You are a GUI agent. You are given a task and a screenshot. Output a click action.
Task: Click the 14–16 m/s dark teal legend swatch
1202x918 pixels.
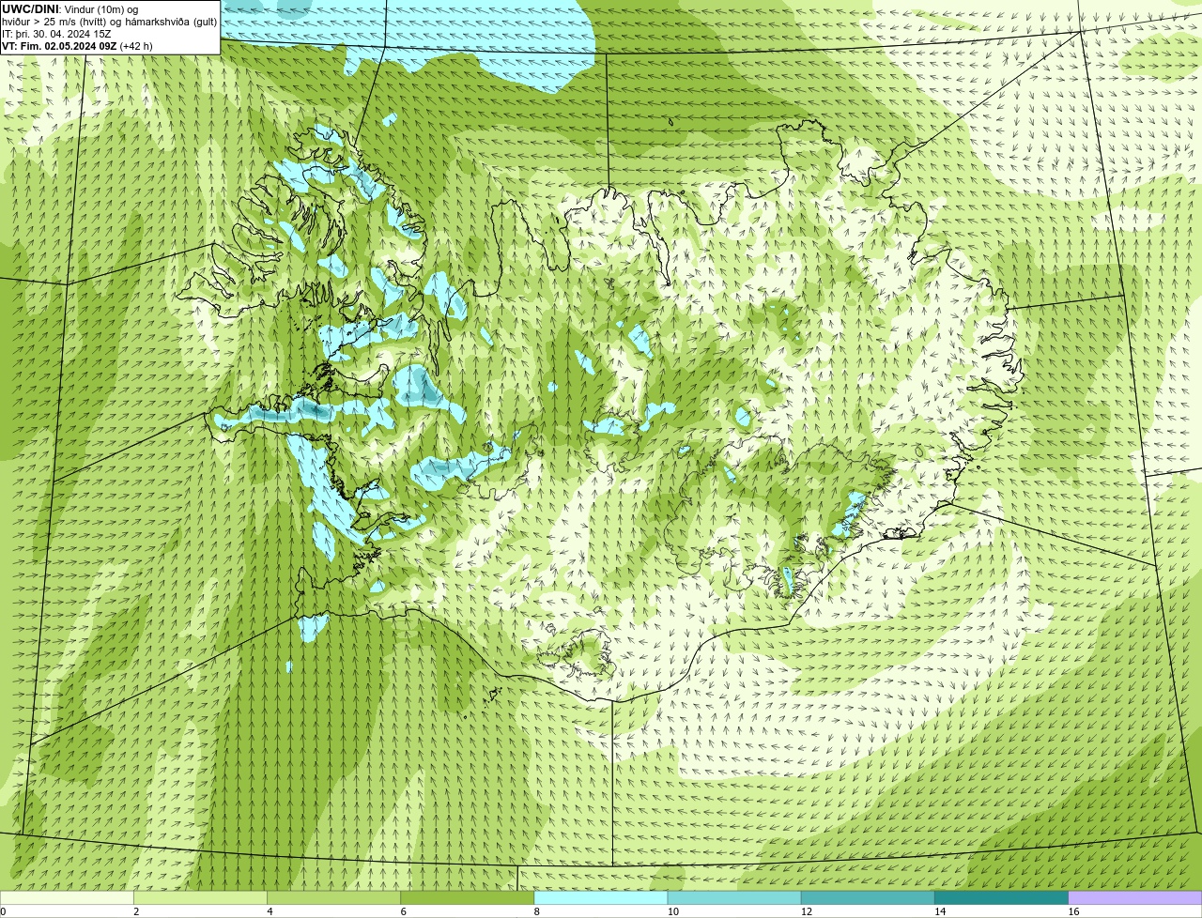pyautogui.click(x=1002, y=897)
